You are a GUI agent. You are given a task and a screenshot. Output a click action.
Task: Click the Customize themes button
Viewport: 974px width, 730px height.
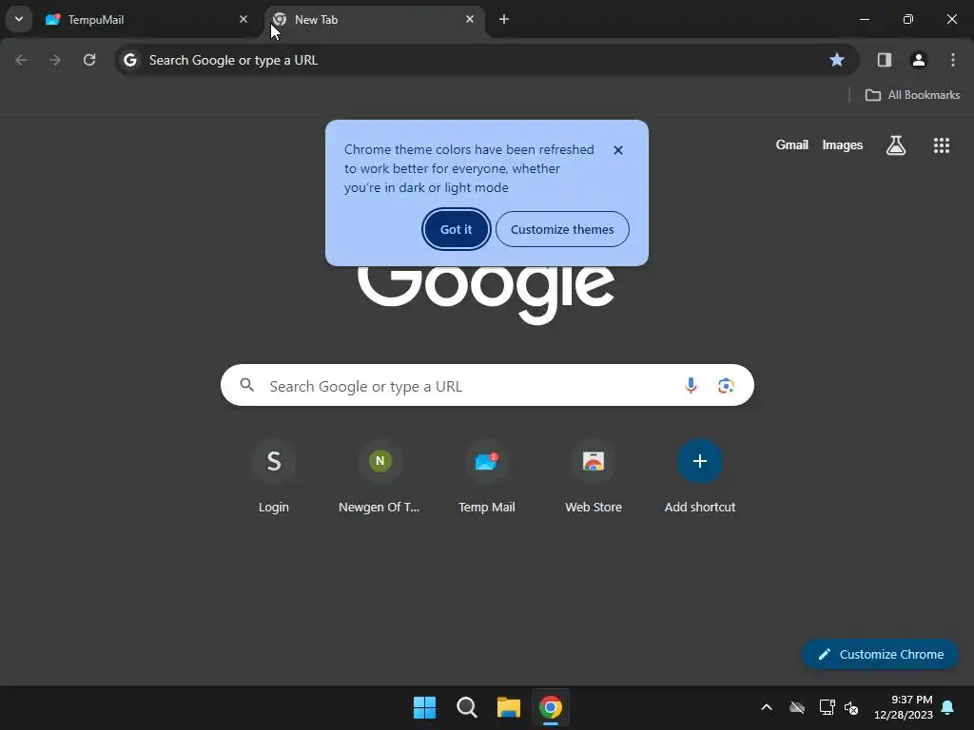point(562,229)
